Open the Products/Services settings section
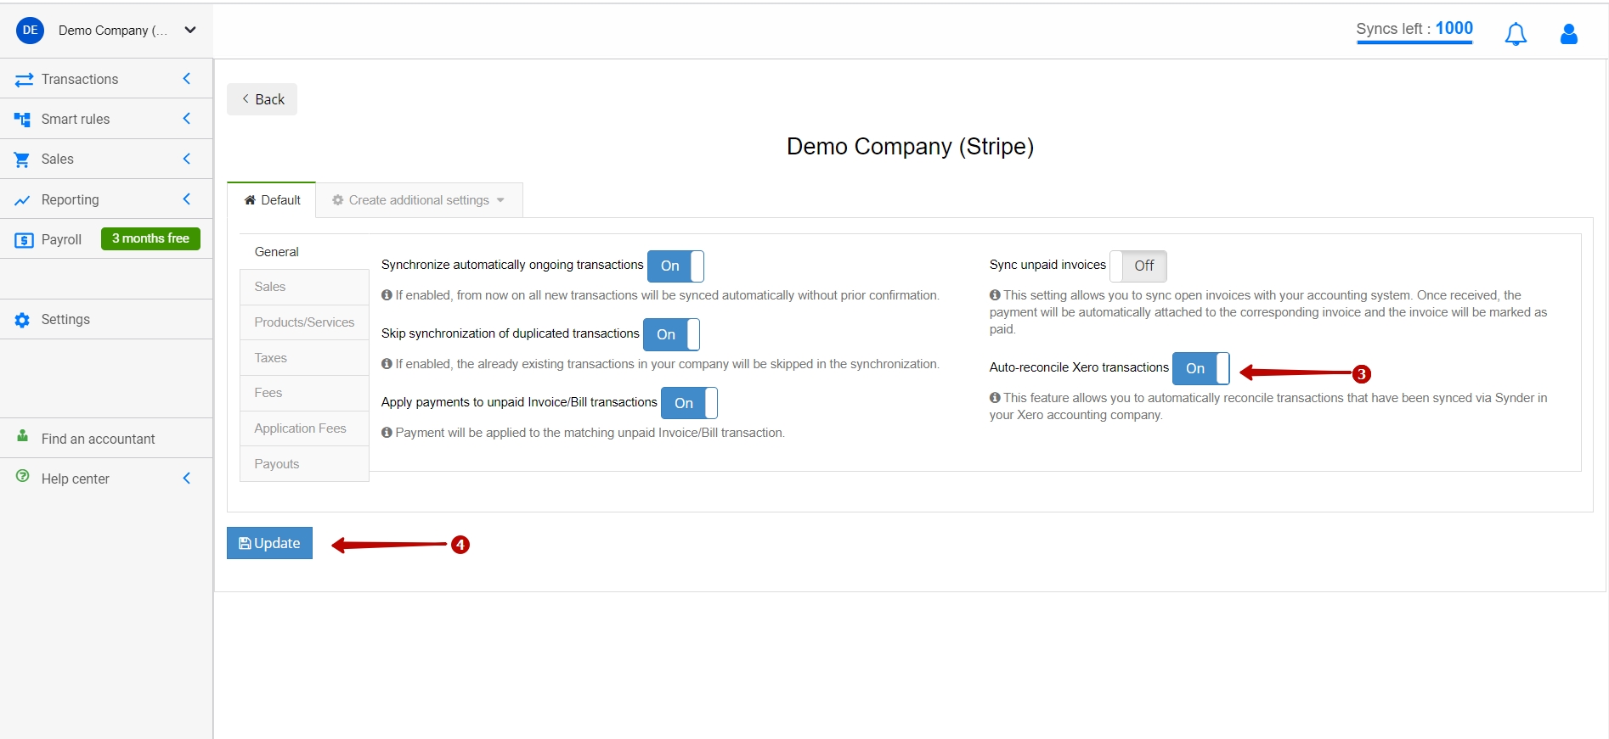The width and height of the screenshot is (1609, 739). (x=304, y=322)
